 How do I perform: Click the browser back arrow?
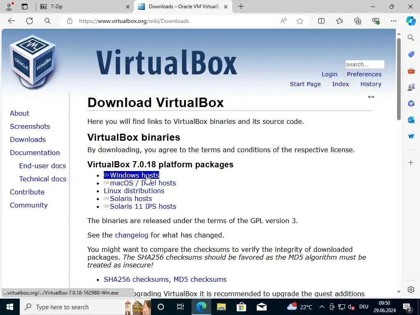point(11,21)
